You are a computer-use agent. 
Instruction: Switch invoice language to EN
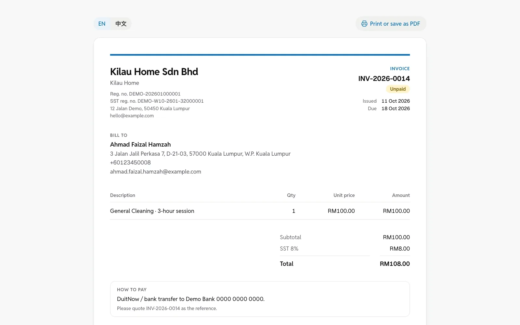pyautogui.click(x=102, y=24)
